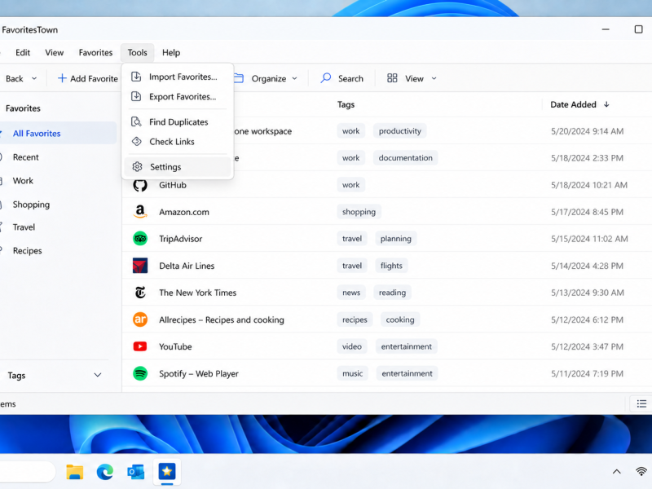This screenshot has width=652, height=489.
Task: Select Find Duplicates in Tools menu
Action: point(178,121)
